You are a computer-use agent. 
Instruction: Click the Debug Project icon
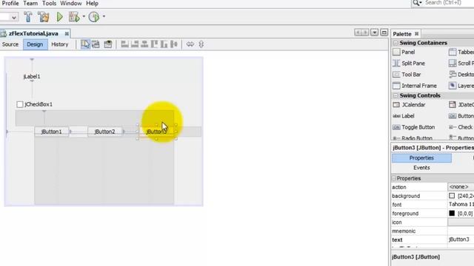74,17
